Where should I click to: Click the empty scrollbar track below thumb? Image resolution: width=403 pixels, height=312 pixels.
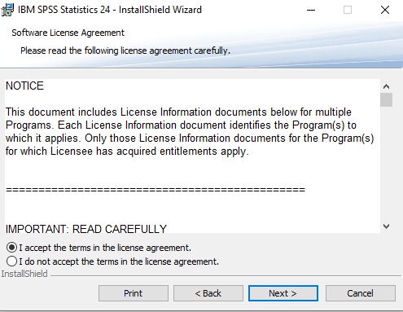(386, 163)
